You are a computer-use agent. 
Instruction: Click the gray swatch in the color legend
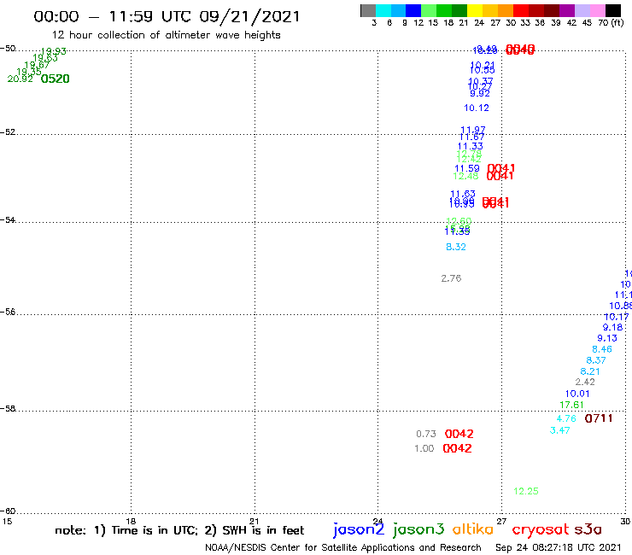click(x=368, y=10)
